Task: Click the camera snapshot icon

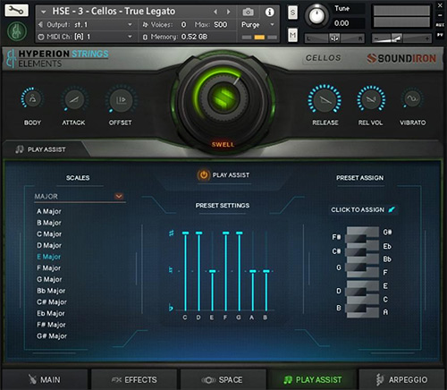Action: point(248,13)
